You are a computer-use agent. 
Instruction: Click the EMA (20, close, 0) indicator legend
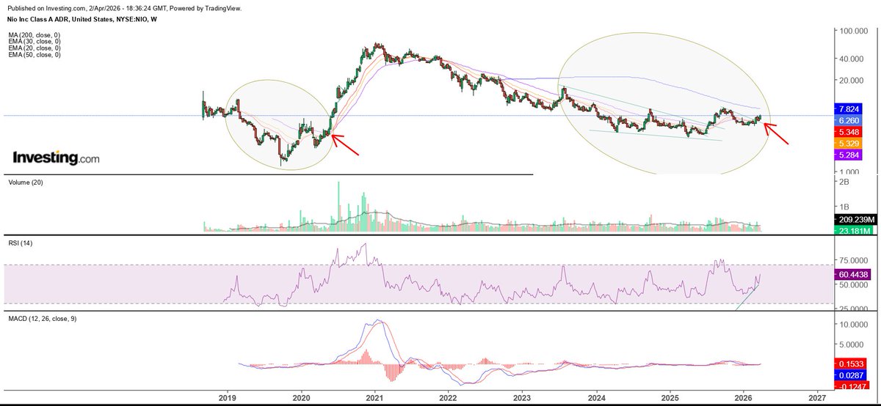point(35,48)
